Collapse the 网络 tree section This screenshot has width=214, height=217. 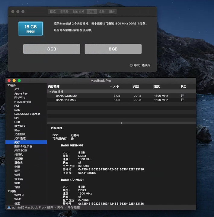click(8, 191)
